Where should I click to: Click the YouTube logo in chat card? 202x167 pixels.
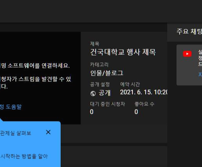tap(187, 54)
